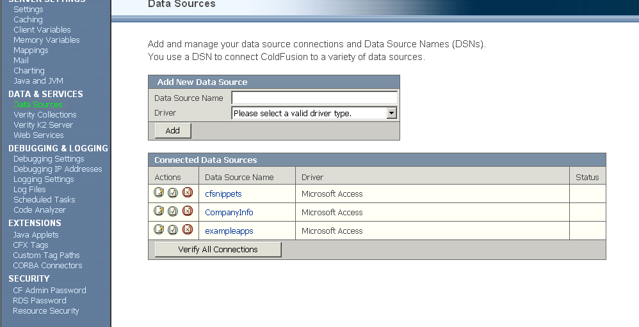Viewport: 639px width, 327px height.
Task: Click the Status column header
Action: pos(587,178)
